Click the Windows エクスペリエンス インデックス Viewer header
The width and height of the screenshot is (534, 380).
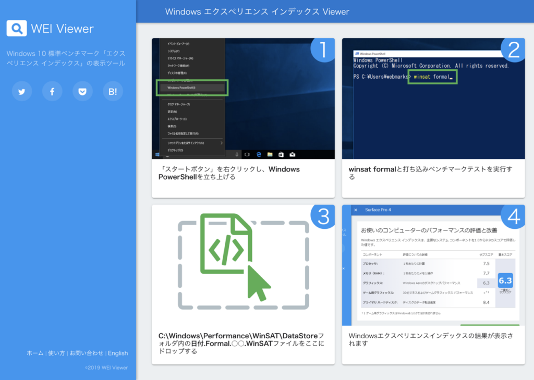point(257,11)
